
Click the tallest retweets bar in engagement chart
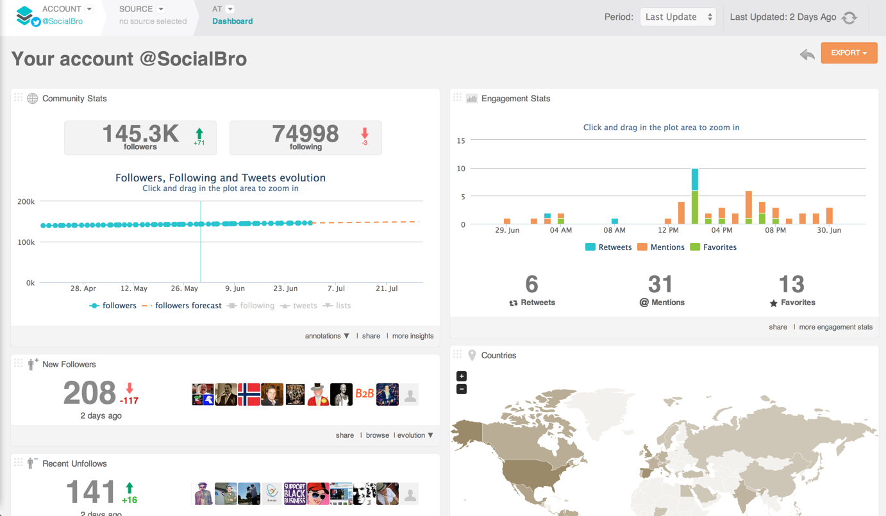click(695, 179)
